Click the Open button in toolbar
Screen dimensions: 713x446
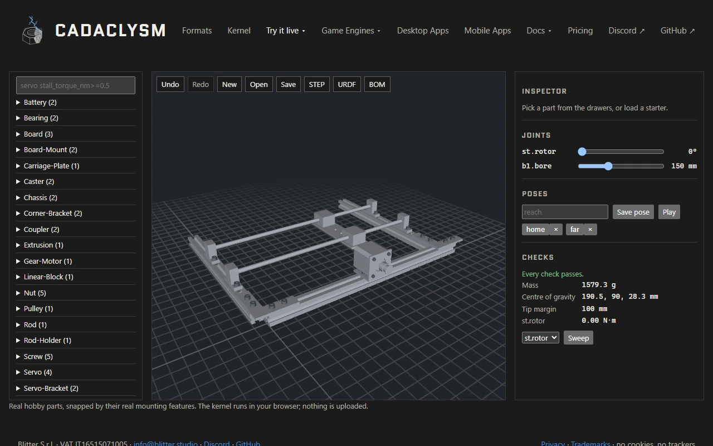click(259, 84)
